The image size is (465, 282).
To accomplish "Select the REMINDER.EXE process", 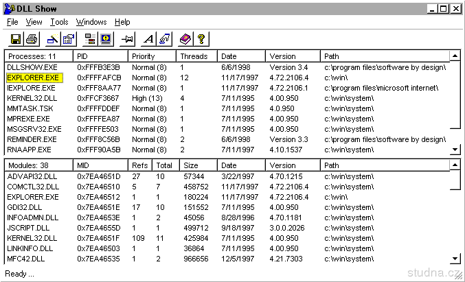I will coord(33,139).
